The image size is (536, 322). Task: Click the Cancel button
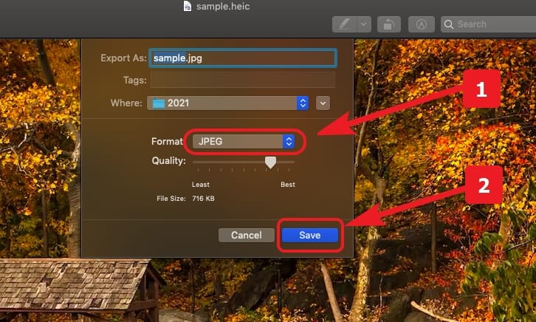(x=247, y=235)
